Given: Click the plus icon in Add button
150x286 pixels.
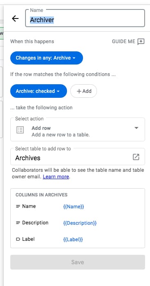Looking at the screenshot, I should 79,91.
